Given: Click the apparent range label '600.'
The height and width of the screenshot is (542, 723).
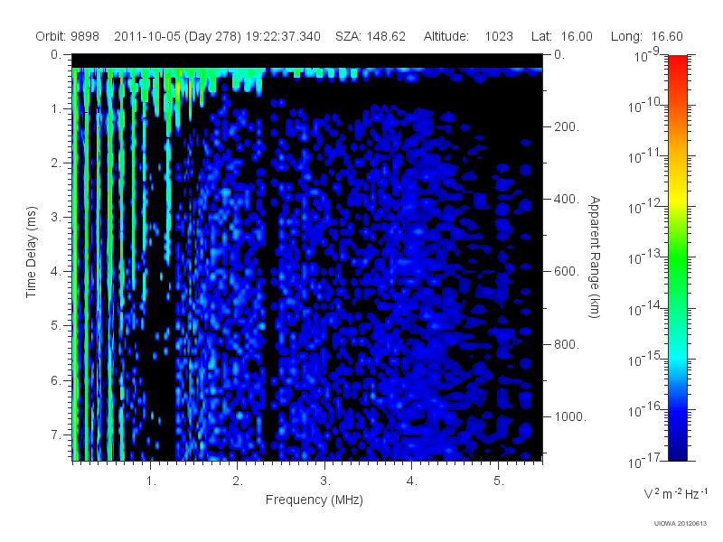Looking at the screenshot, I should [567, 272].
